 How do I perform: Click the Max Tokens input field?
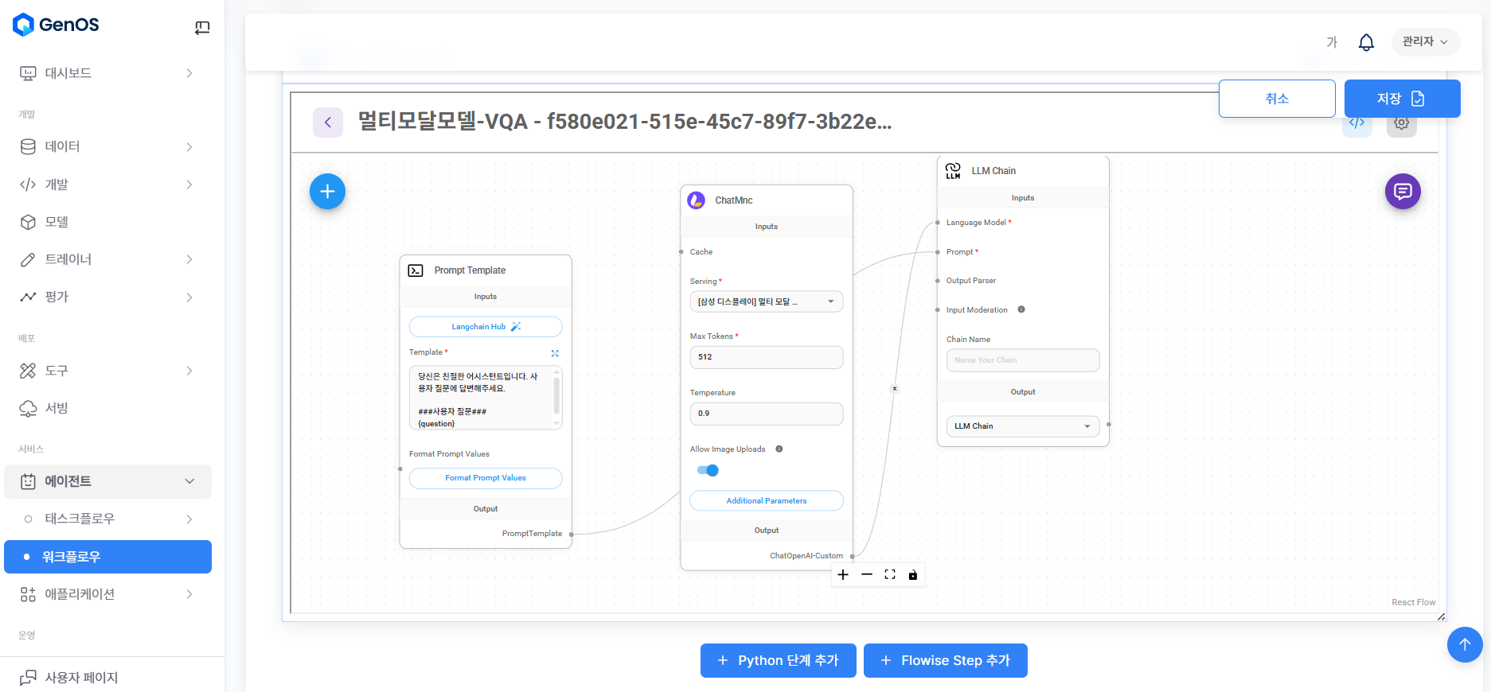coord(766,357)
